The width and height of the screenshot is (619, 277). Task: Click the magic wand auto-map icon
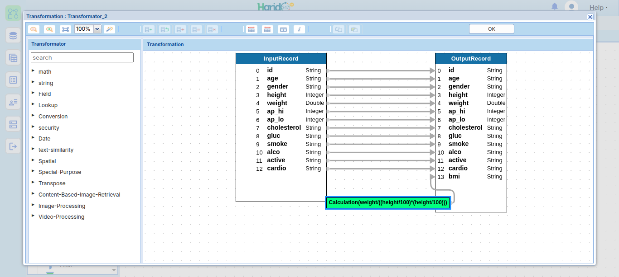tap(109, 29)
